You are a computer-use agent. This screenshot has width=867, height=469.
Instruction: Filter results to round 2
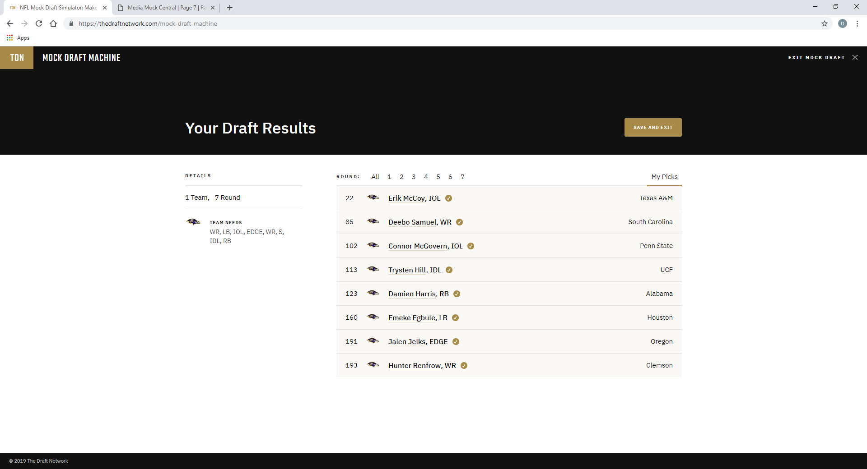[x=401, y=177]
